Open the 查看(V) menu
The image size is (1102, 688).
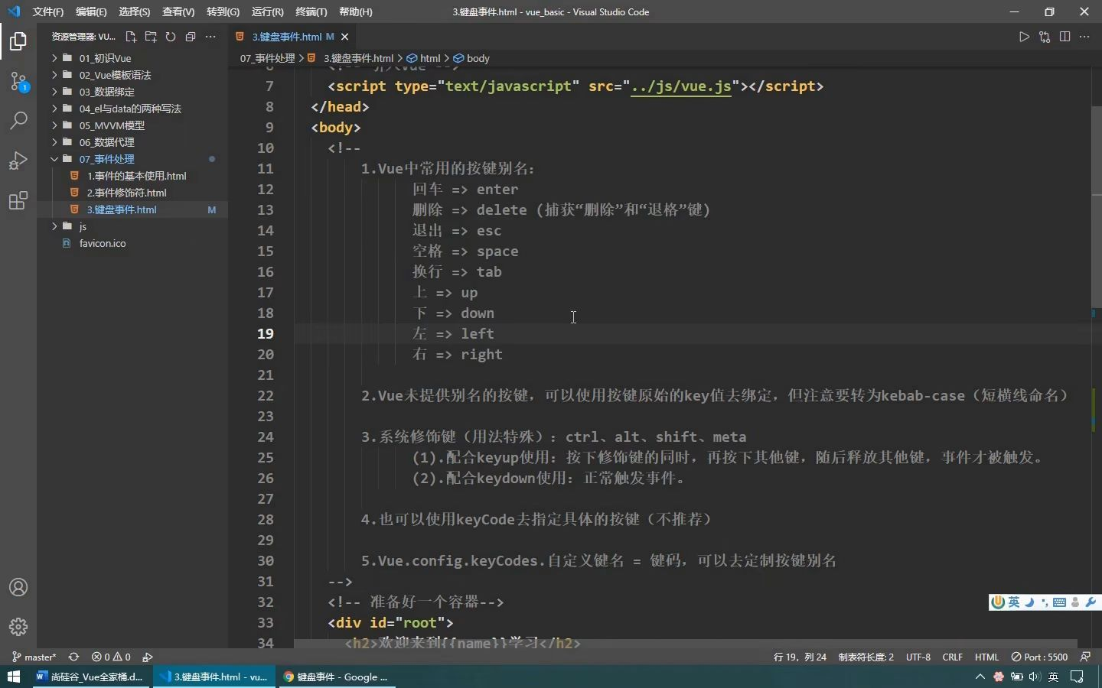pyautogui.click(x=178, y=11)
